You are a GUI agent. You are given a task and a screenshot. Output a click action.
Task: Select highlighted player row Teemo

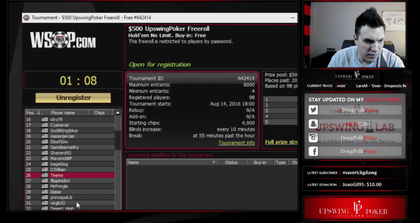coord(70,175)
